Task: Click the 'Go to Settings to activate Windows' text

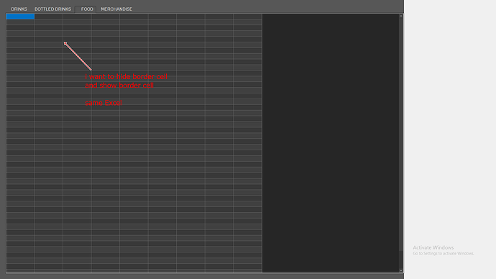Action: (444, 253)
